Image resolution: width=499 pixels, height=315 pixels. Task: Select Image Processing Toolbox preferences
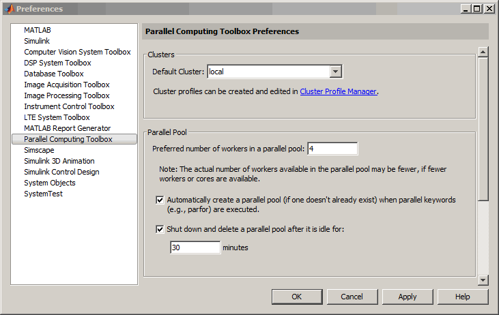point(67,95)
